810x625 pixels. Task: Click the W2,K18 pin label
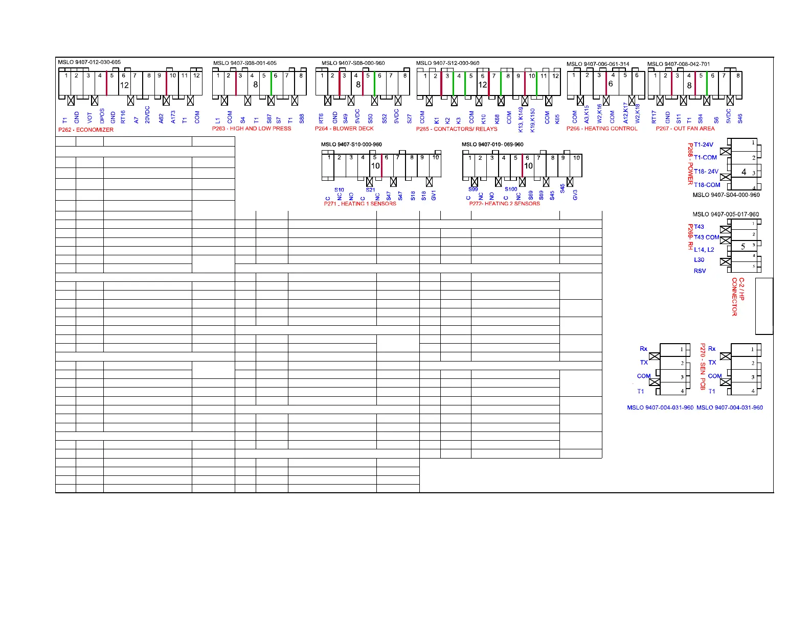637,114
